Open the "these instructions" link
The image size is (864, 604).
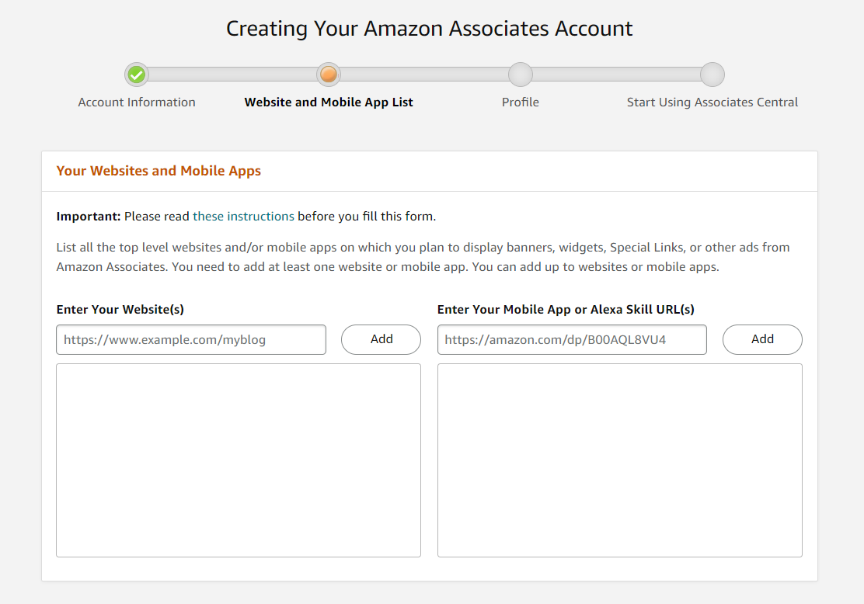point(243,217)
